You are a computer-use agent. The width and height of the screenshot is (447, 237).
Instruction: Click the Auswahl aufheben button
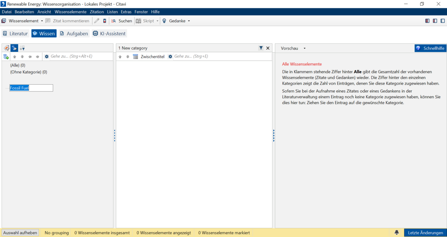[x=20, y=232]
